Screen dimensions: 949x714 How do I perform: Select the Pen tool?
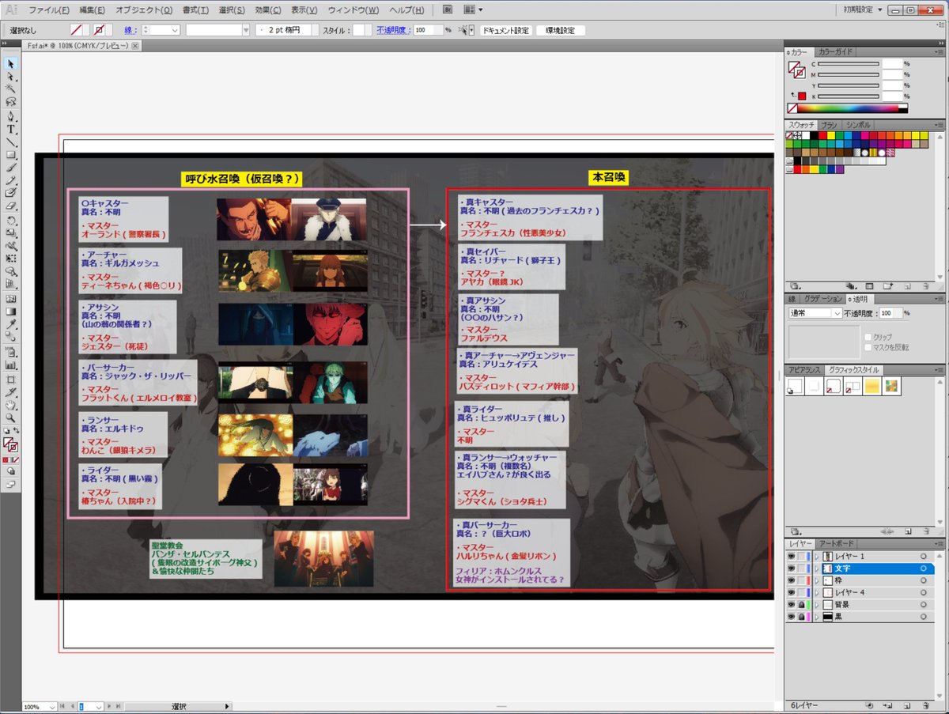(x=10, y=118)
